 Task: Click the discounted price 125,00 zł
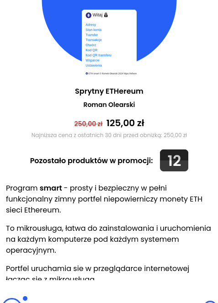(x=125, y=123)
